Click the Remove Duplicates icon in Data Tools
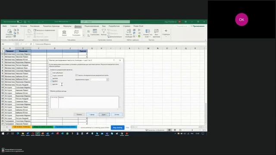This screenshot has width=276, height=155. (x=134, y=33)
